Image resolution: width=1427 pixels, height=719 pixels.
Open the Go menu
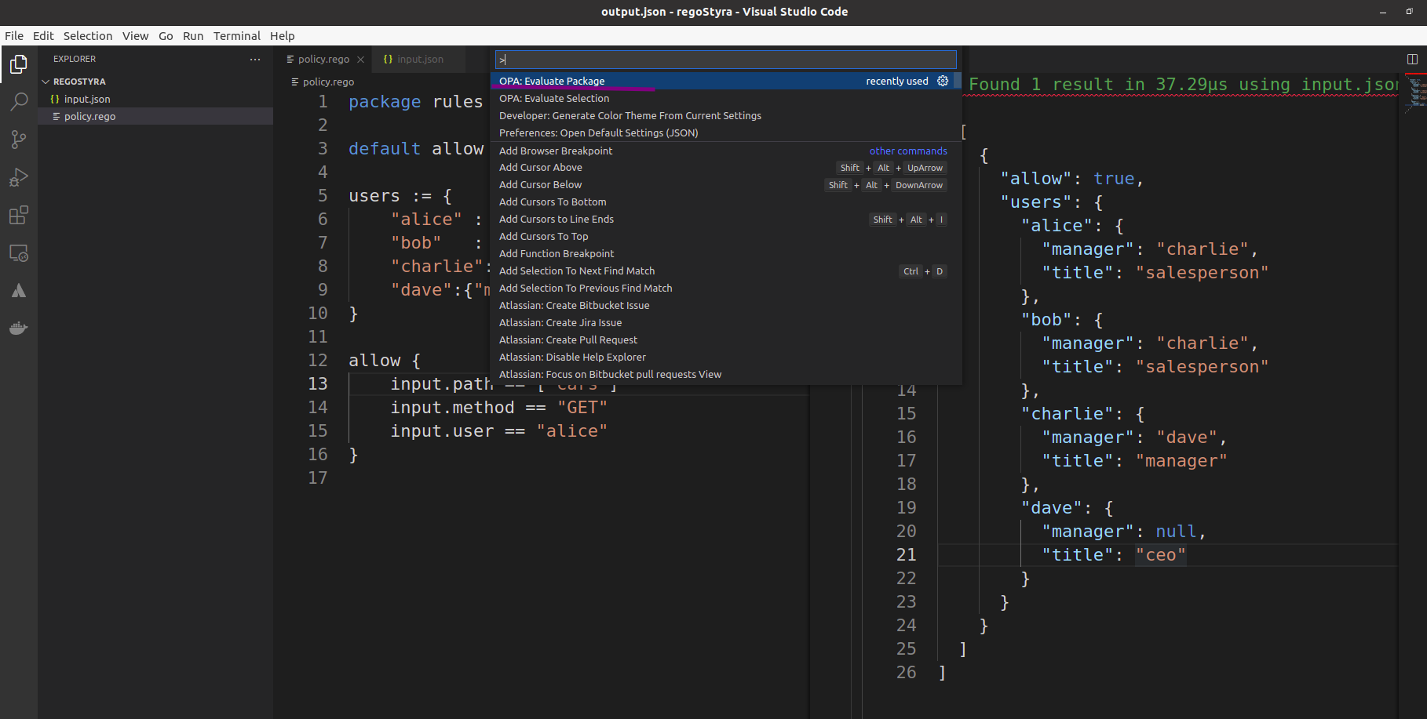click(166, 36)
